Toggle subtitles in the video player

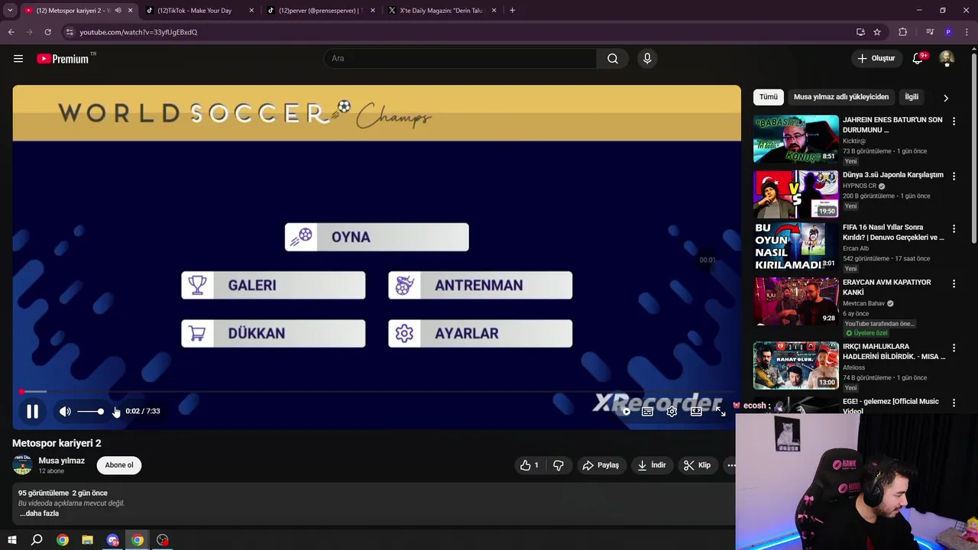[647, 412]
